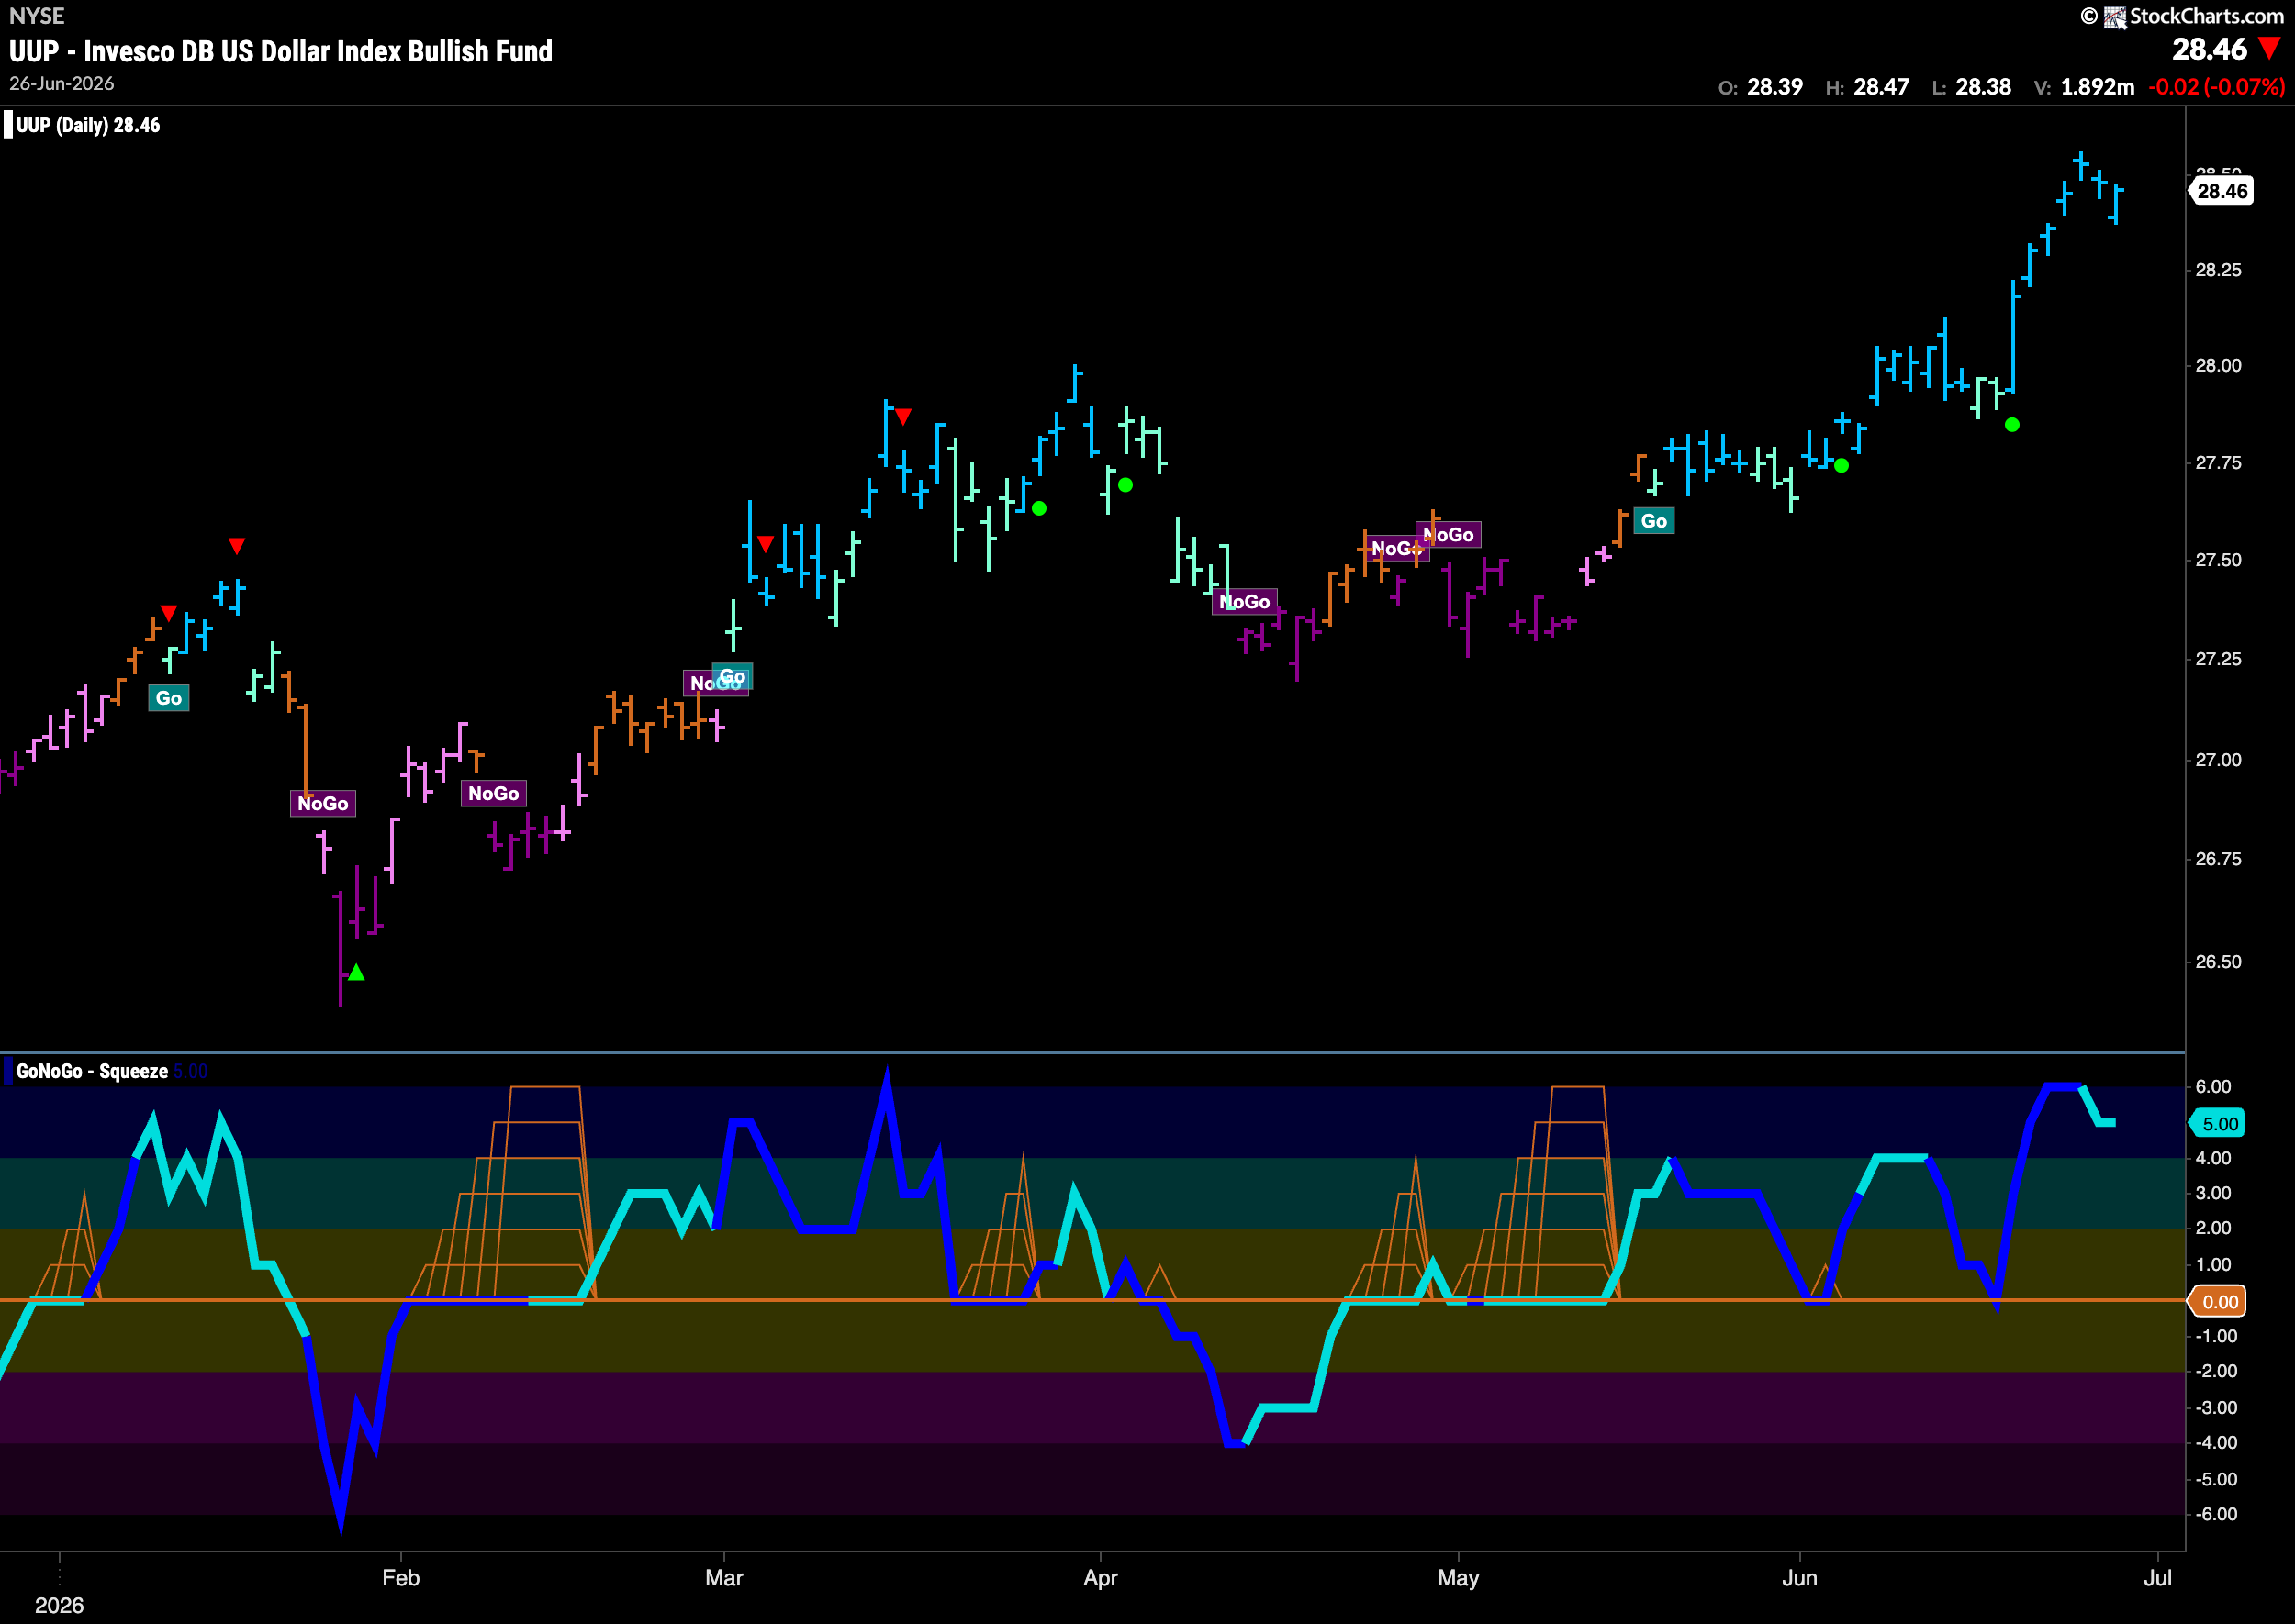This screenshot has width=2295, height=1624.
Task: Click the large 28.46 last price header
Action: pos(2210,49)
